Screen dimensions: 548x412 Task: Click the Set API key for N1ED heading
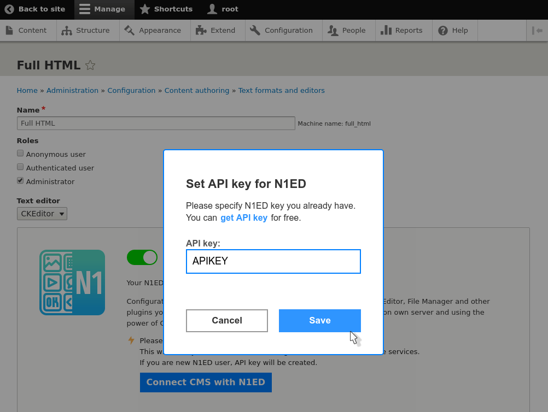click(246, 184)
